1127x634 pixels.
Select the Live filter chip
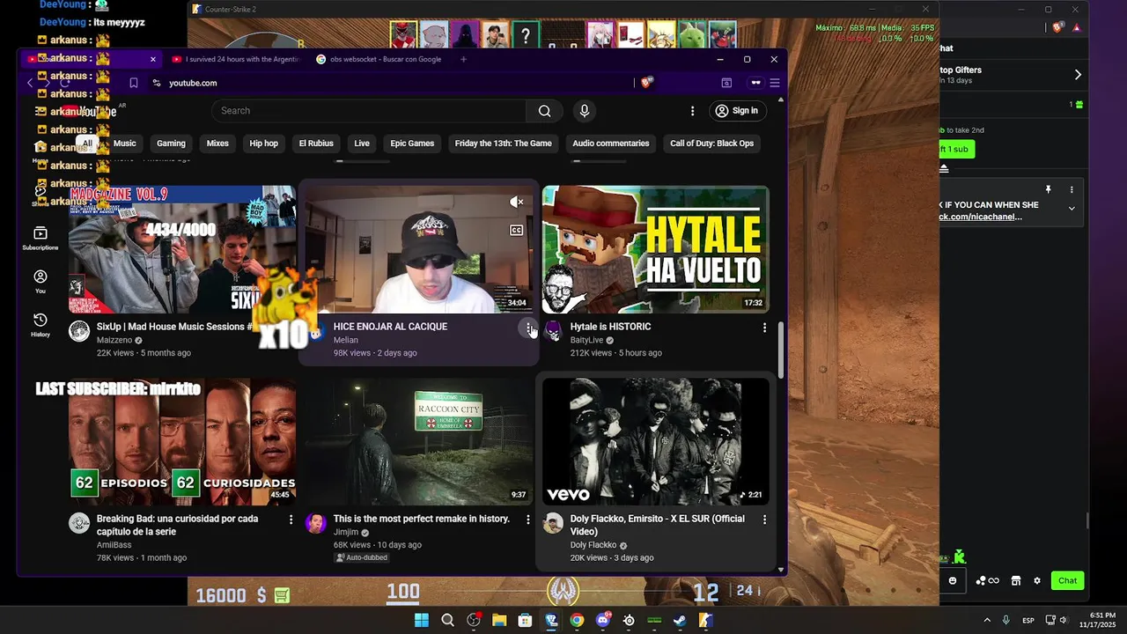[362, 144]
